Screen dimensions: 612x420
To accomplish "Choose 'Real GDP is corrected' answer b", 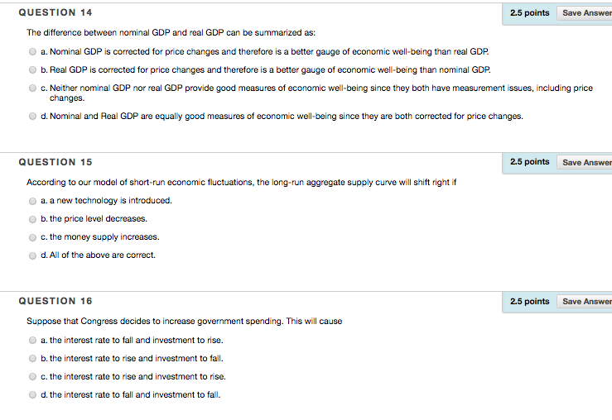I will click(32, 70).
